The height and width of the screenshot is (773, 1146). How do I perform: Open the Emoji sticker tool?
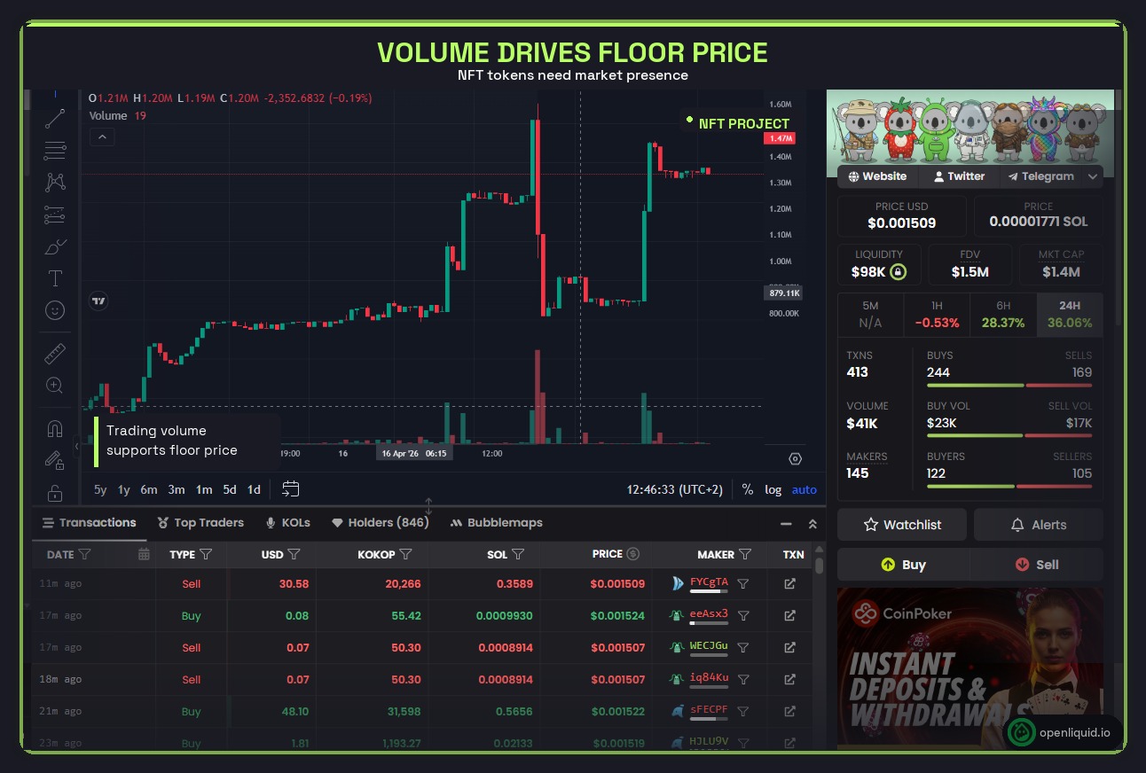click(54, 310)
